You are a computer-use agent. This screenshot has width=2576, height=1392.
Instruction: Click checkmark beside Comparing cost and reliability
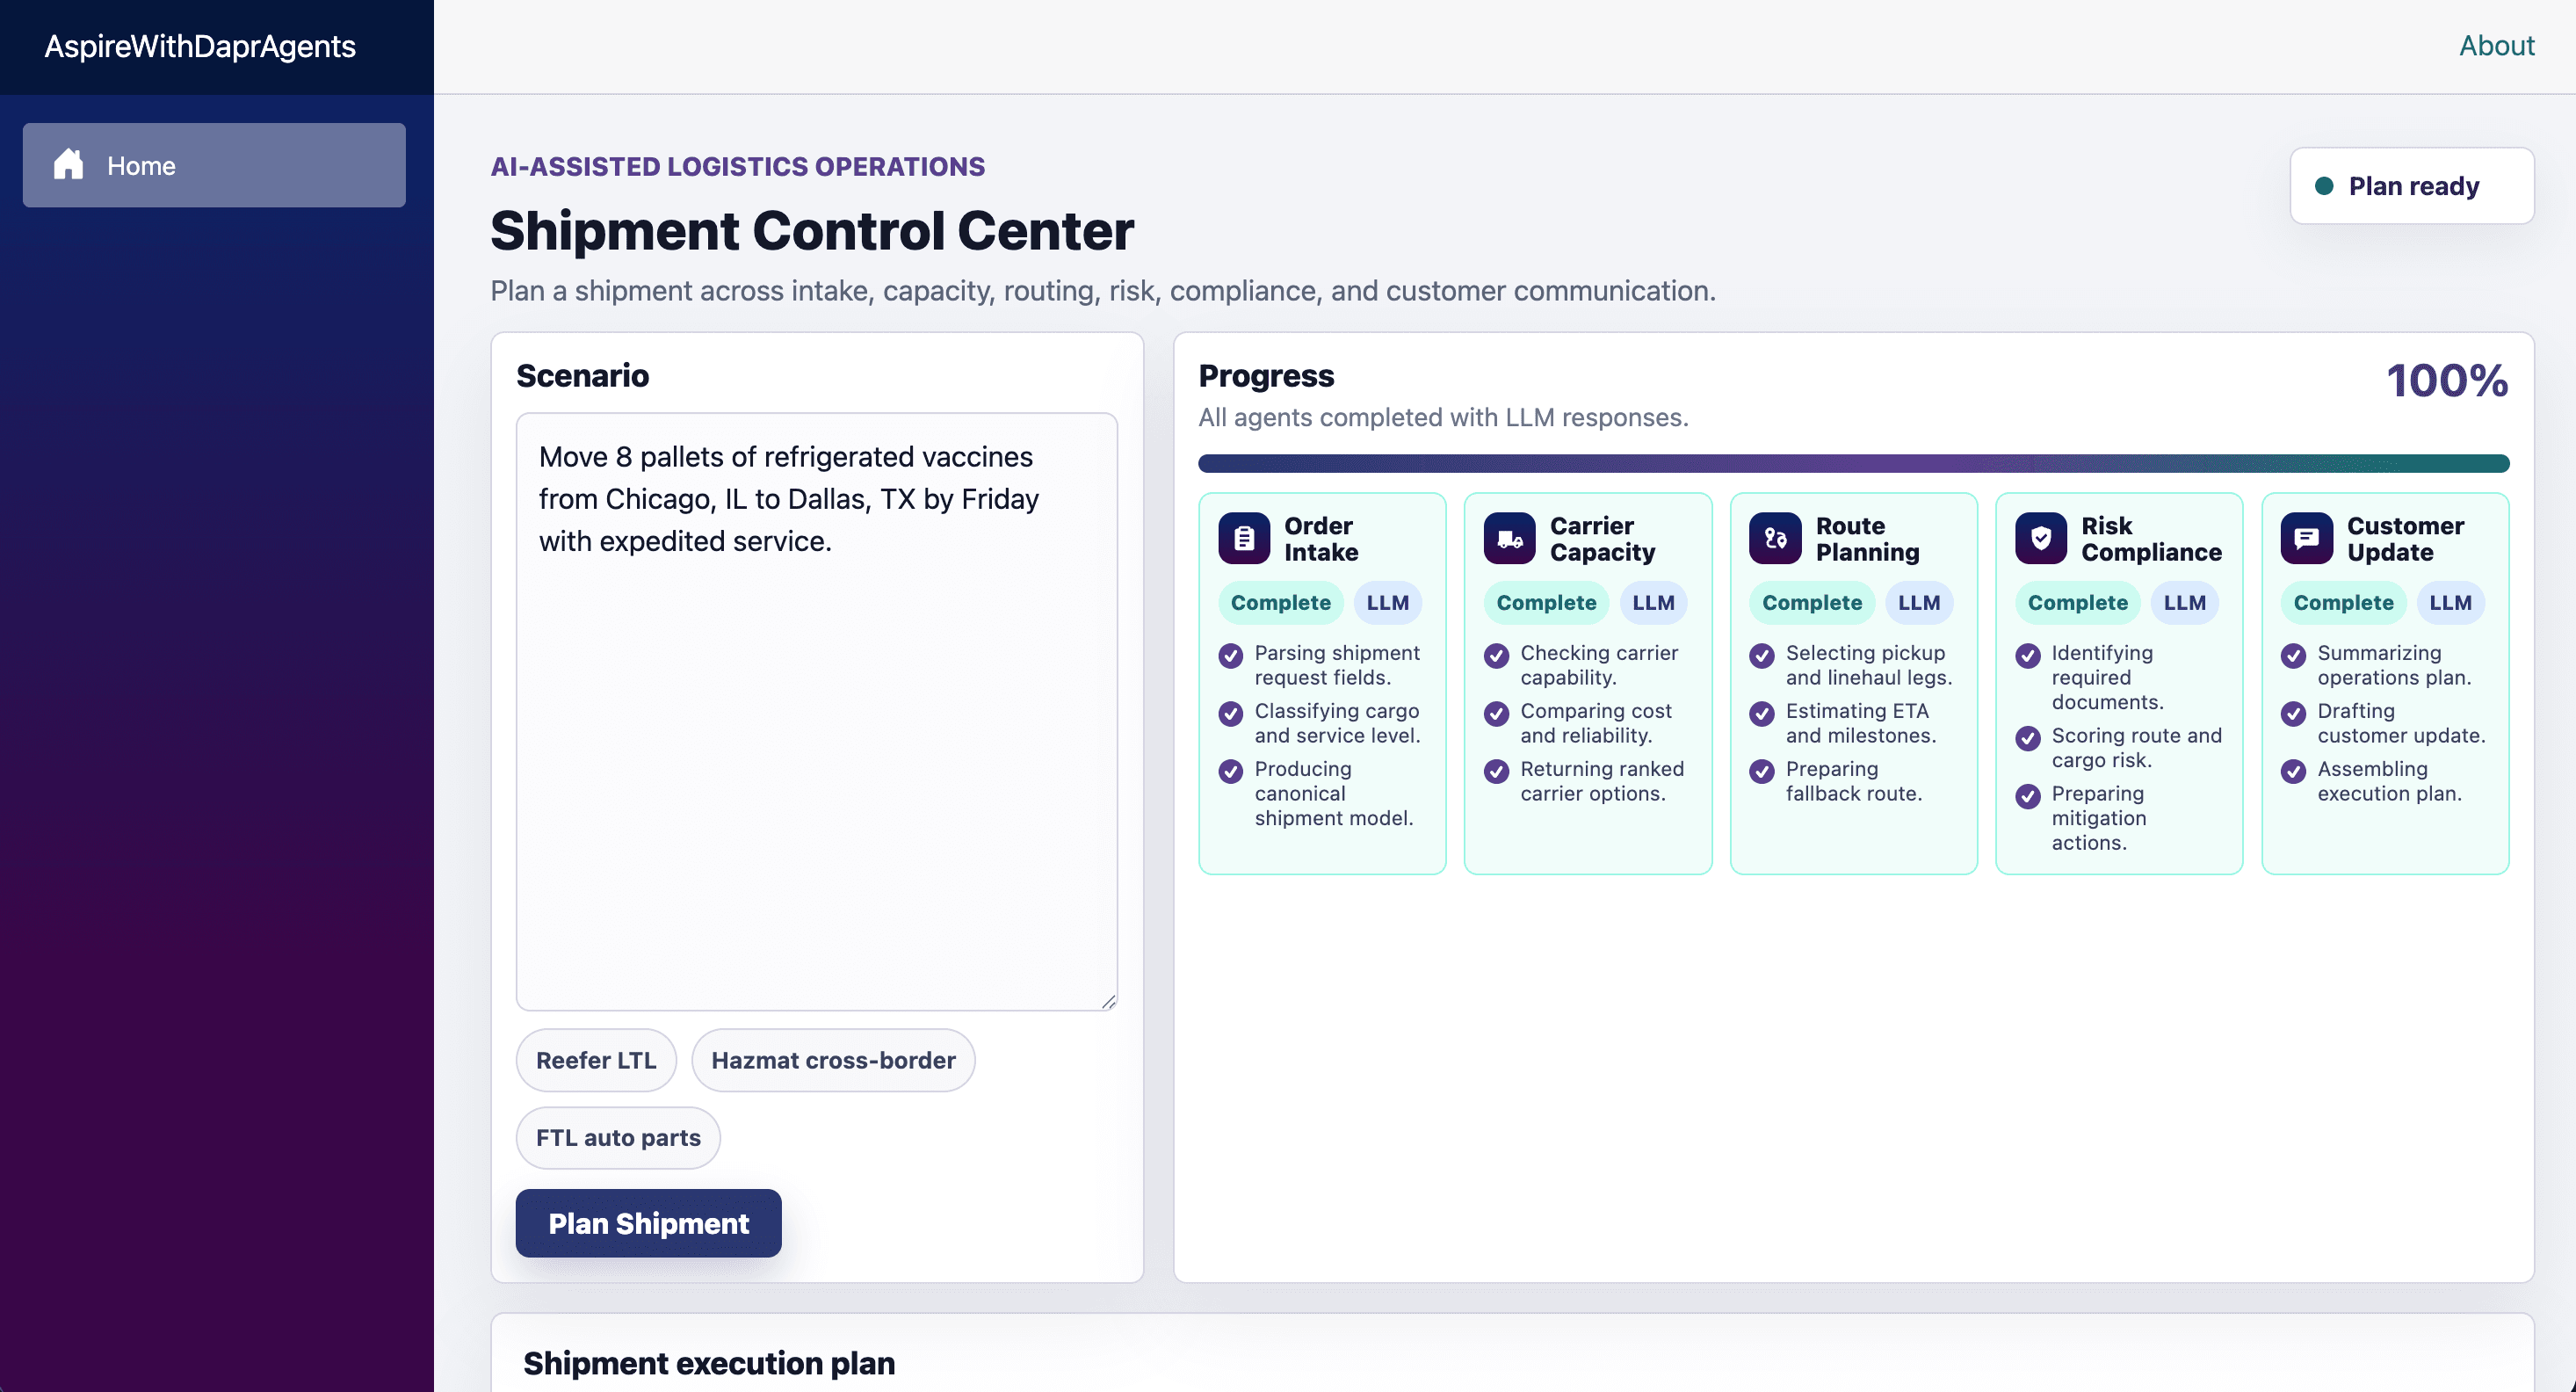(1496, 714)
